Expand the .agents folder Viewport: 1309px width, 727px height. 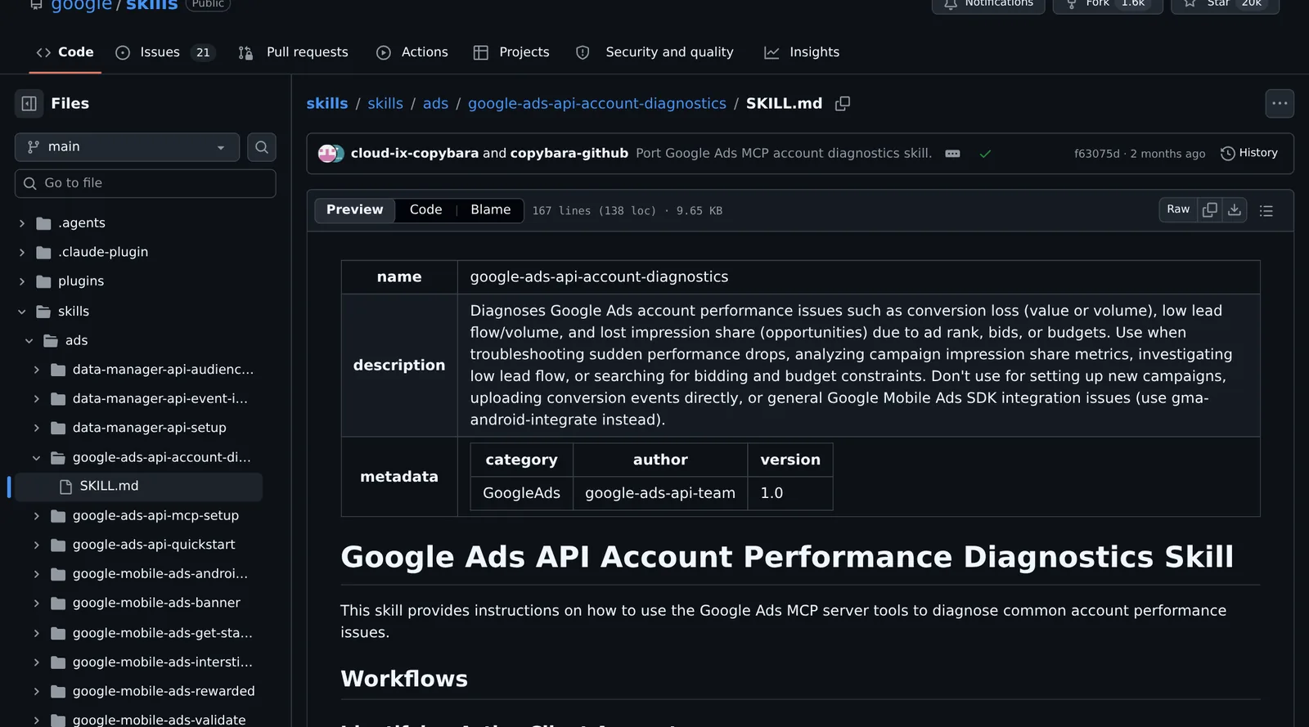coord(22,223)
